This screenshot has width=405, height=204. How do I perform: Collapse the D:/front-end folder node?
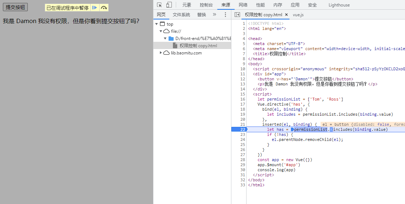pos(165,39)
